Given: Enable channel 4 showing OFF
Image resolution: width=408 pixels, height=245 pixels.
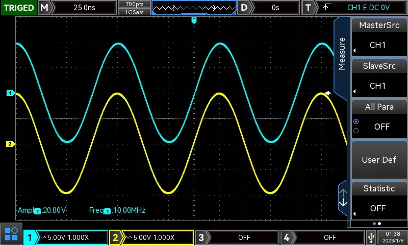Looking at the screenshot, I should pos(322,237).
